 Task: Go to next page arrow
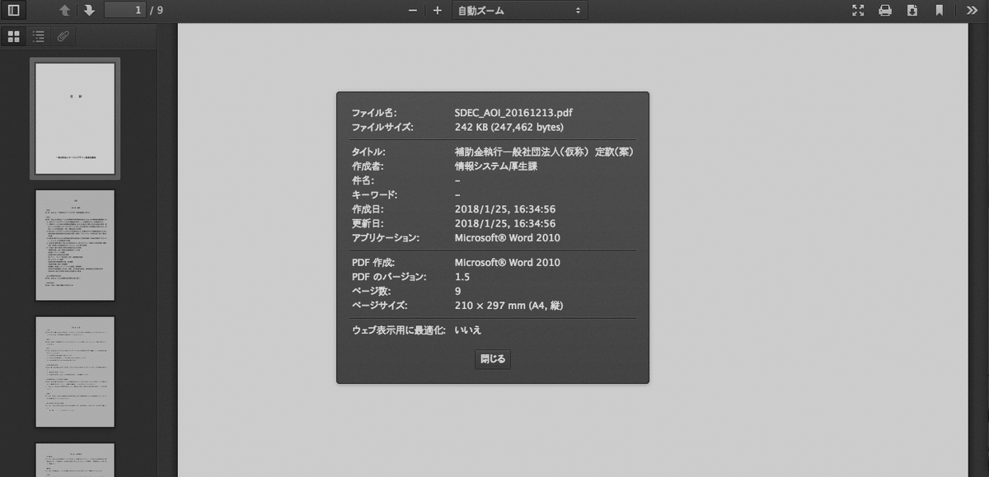tap(89, 11)
